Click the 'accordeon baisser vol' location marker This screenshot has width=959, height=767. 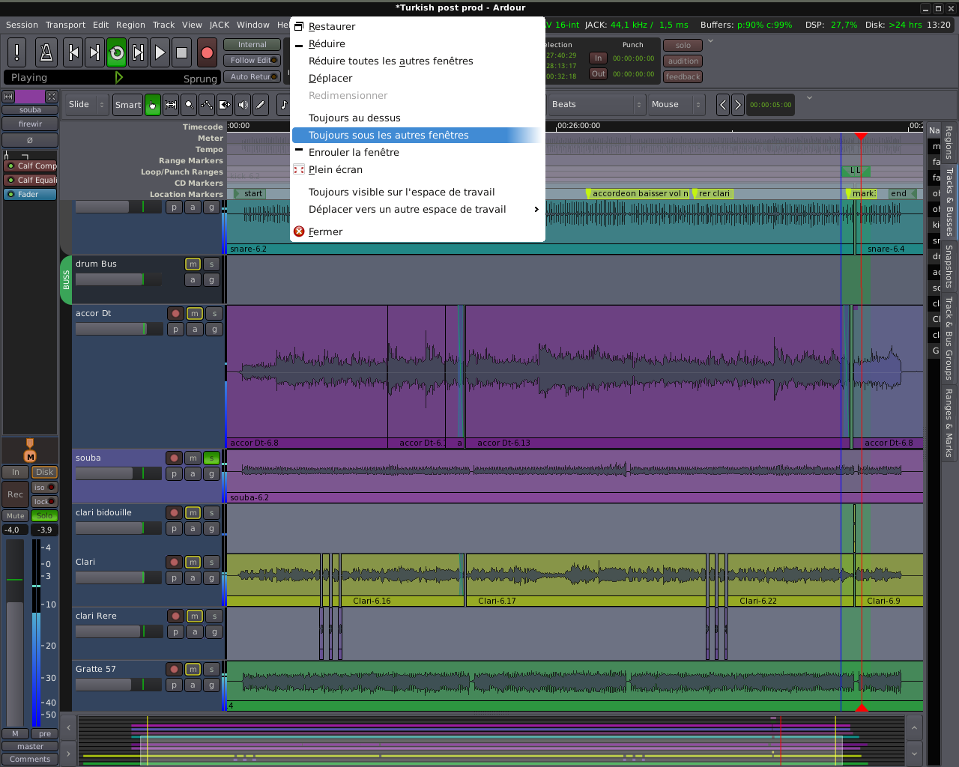point(637,193)
